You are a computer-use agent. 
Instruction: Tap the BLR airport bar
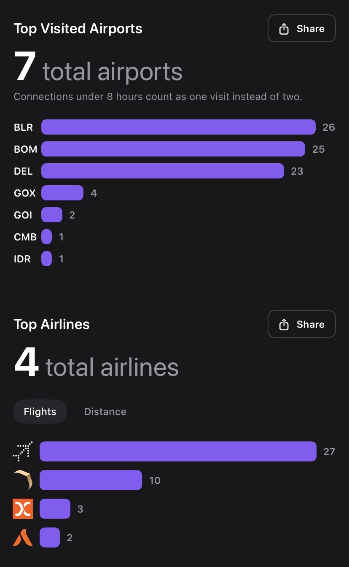178,127
